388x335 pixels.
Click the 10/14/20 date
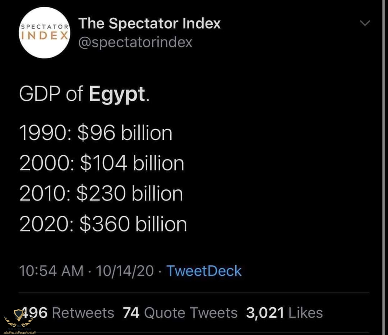pos(125,271)
